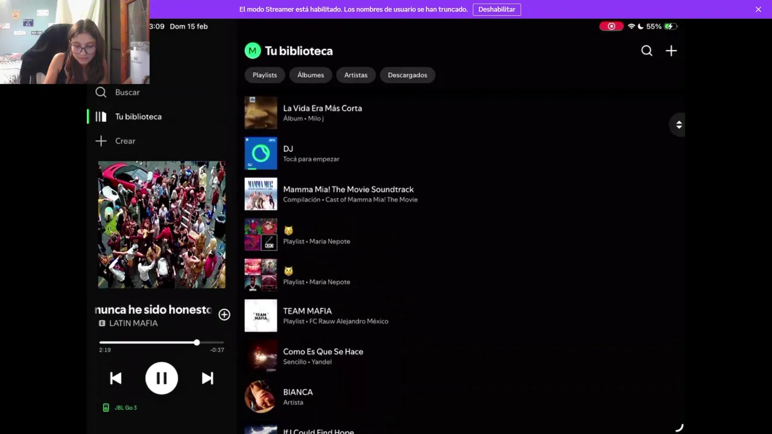This screenshot has height=434, width=772.
Task: Pause the current song
Action: click(x=162, y=378)
